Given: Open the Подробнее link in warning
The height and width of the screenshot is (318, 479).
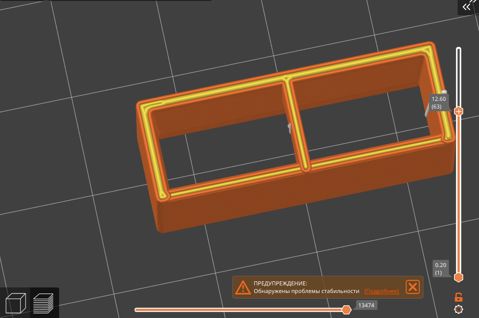Looking at the screenshot, I should pyautogui.click(x=382, y=291).
